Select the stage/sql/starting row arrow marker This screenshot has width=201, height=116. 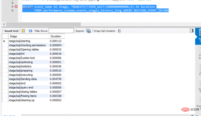(x=4, y=41)
